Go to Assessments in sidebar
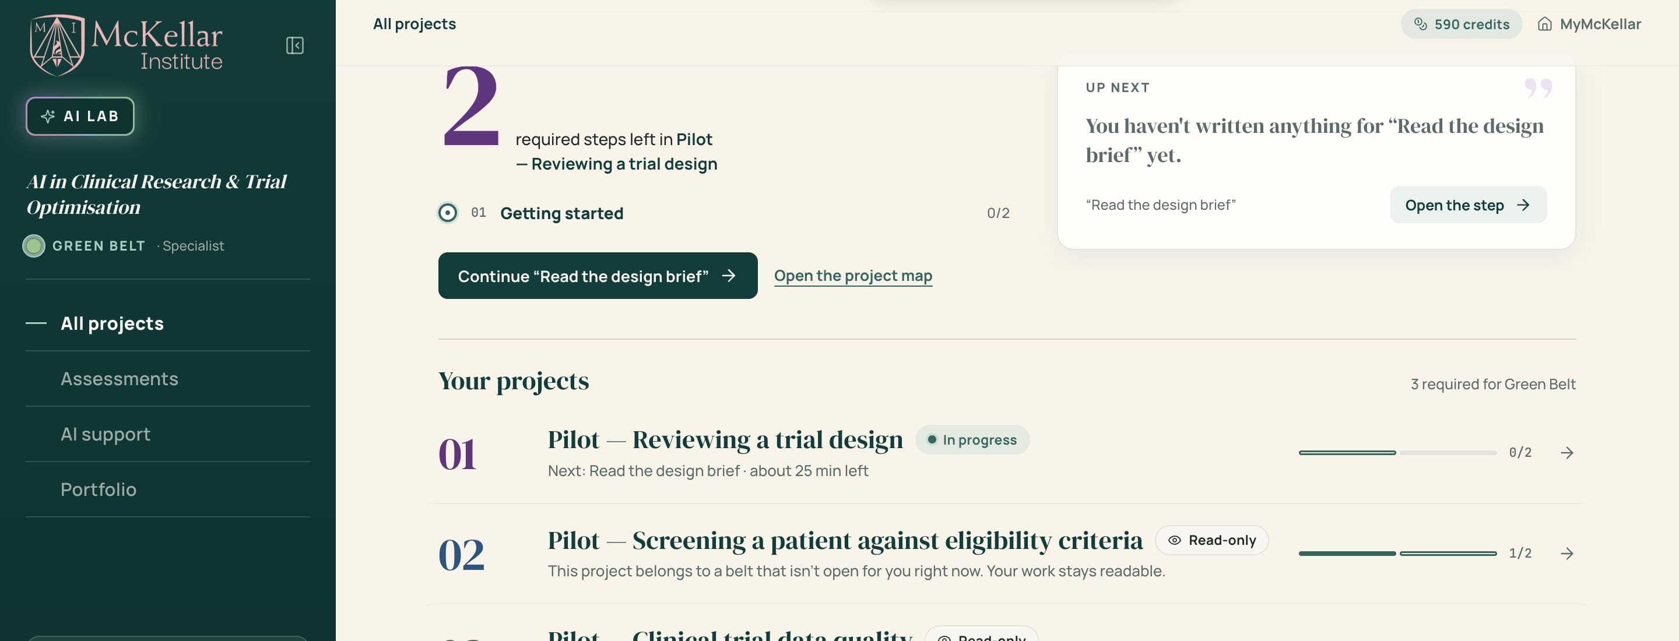Screen dimensions: 1679x641 120,378
